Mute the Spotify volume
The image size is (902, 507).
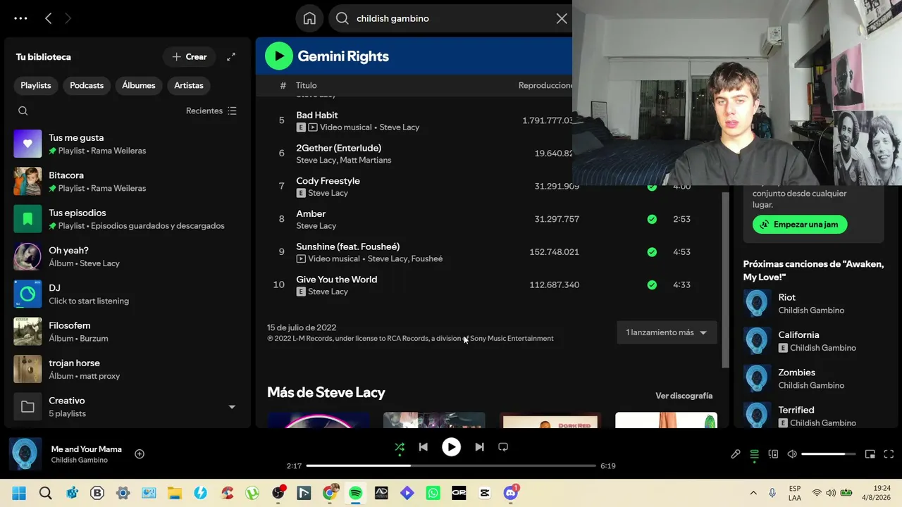(792, 454)
